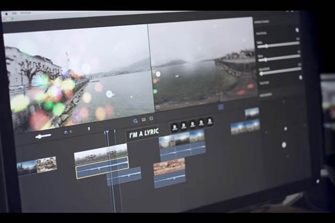Toggle the VR headset view icon
This screenshot has width=335, height=223.
point(144,120)
